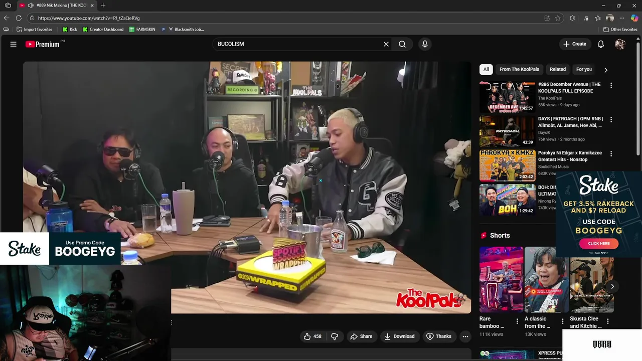View site information lock icon
The image size is (642, 361).
[x=32, y=18]
